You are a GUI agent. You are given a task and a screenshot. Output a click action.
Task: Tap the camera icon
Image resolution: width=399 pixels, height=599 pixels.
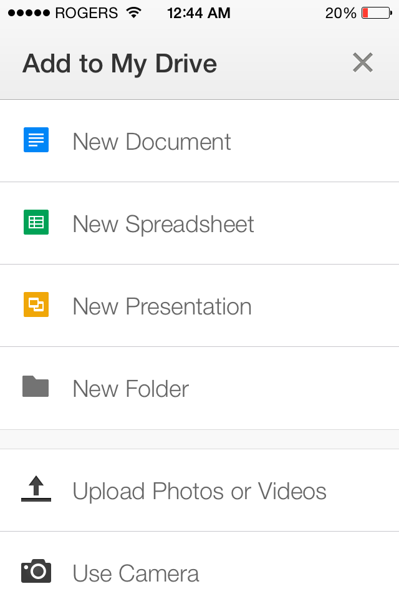click(36, 571)
